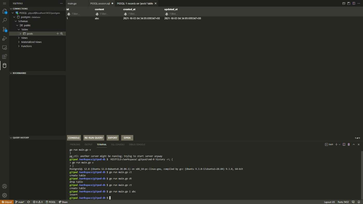This screenshot has height=204, width=363.
Task: Select the TERMINAL panel tab
Action: [x=102, y=144]
